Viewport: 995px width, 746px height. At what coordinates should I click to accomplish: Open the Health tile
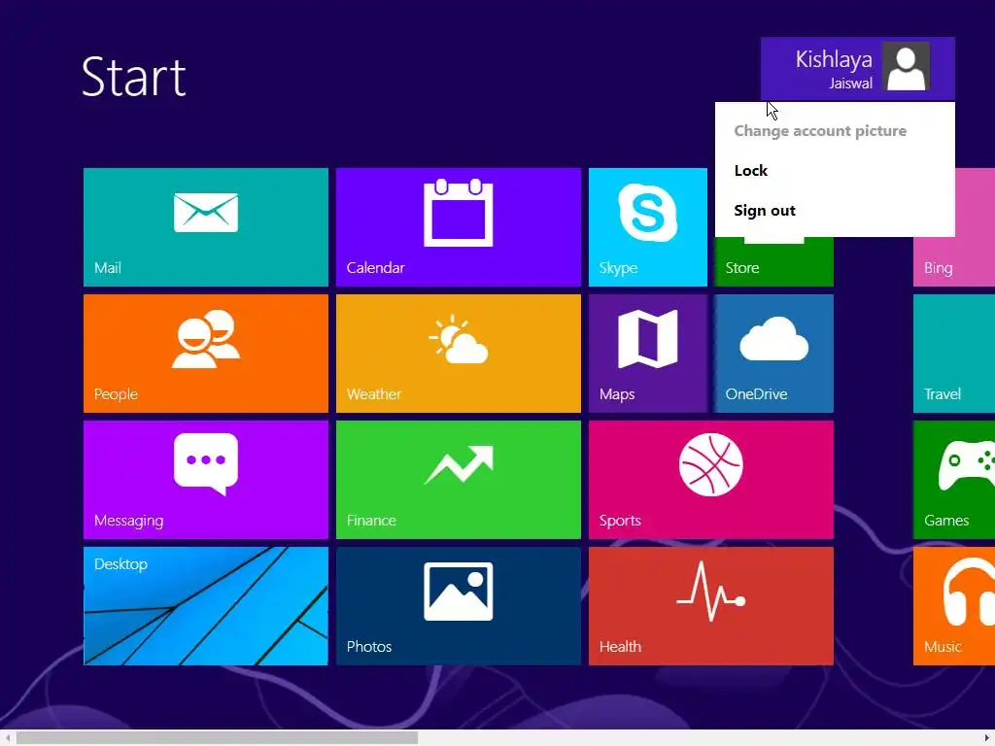pyautogui.click(x=710, y=606)
